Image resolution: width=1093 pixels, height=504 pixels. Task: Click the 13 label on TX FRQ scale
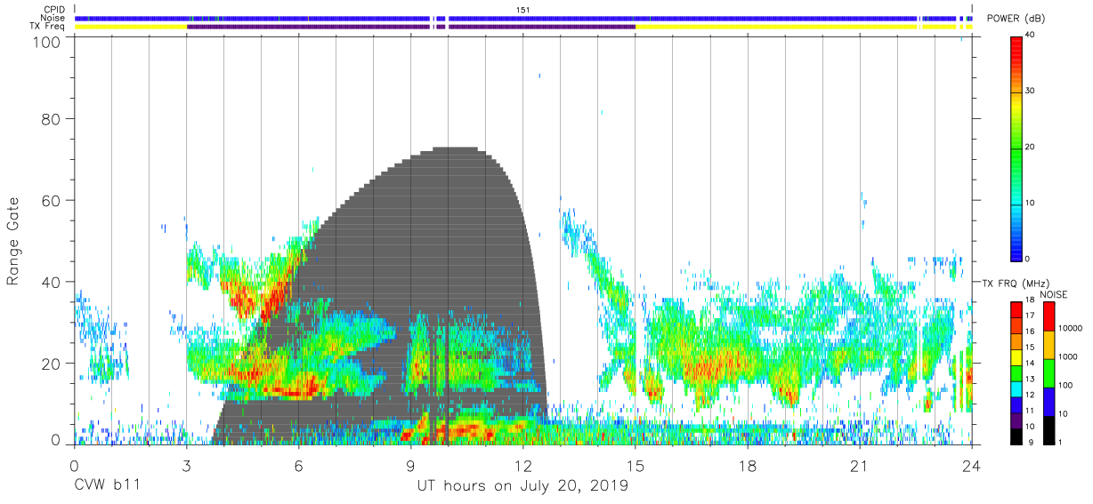point(1031,380)
